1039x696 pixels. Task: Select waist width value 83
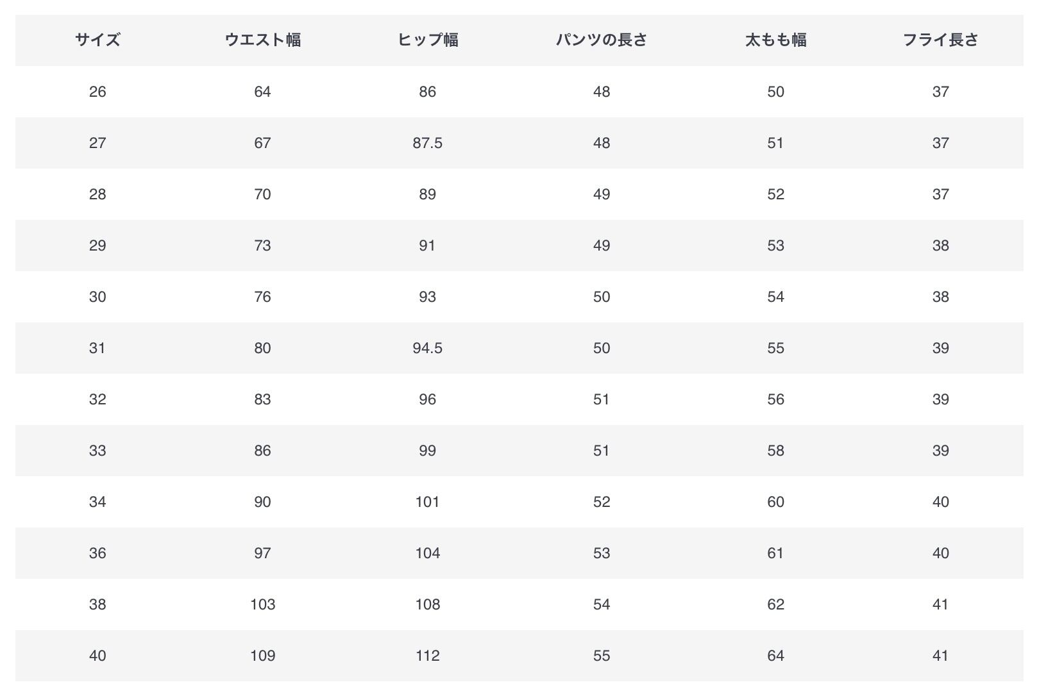(262, 399)
